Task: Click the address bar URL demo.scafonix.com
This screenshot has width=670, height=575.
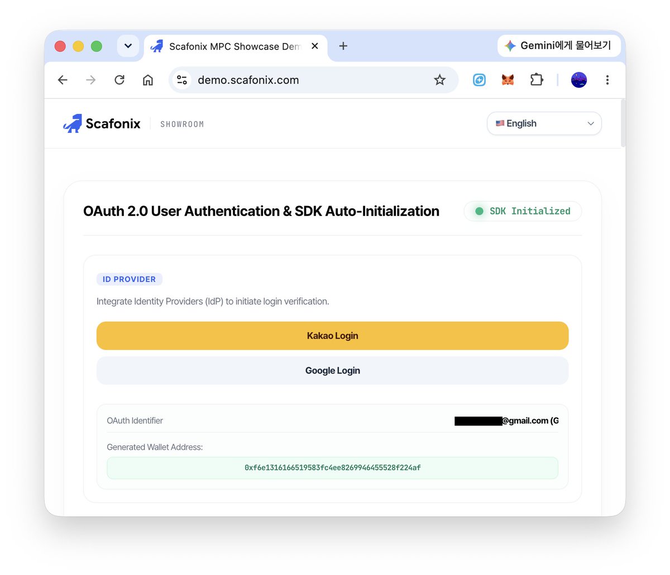Action: point(248,80)
